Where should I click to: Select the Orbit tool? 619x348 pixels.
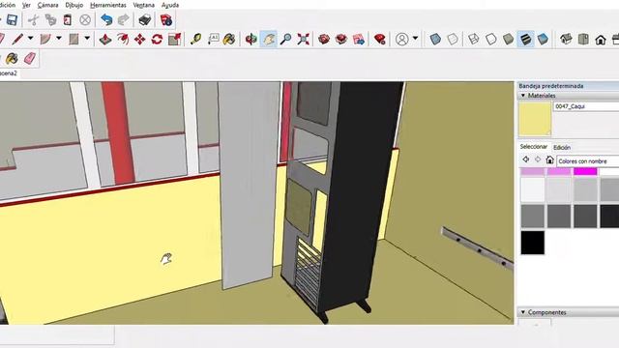pyautogui.click(x=251, y=39)
